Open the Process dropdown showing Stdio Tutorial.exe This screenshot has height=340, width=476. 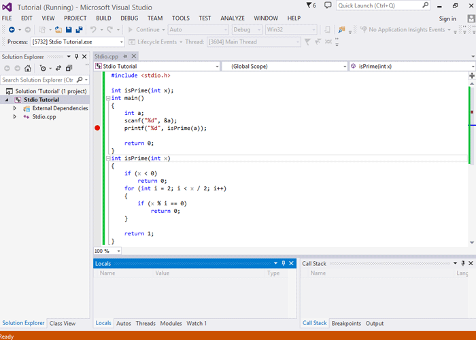122,42
